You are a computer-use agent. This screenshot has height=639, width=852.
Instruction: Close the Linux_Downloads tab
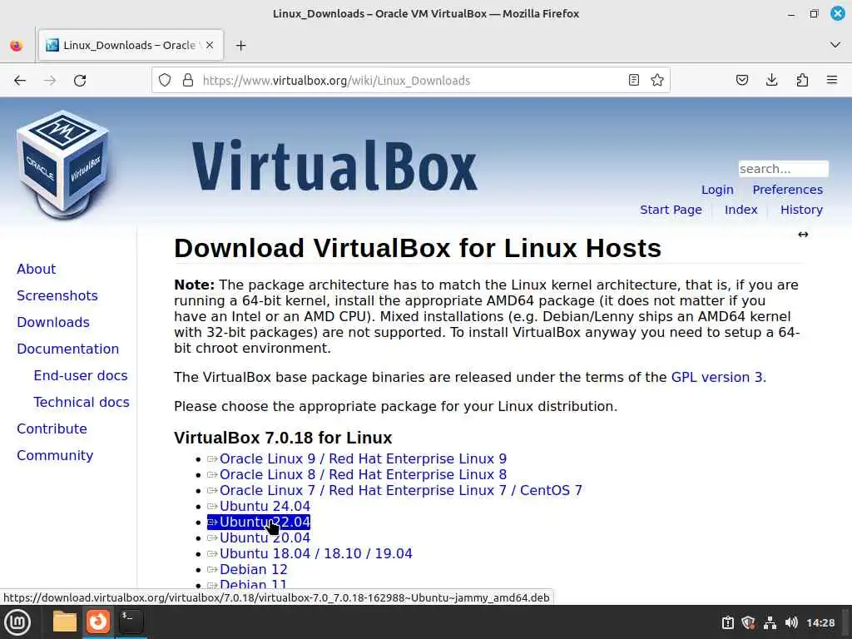pos(210,45)
